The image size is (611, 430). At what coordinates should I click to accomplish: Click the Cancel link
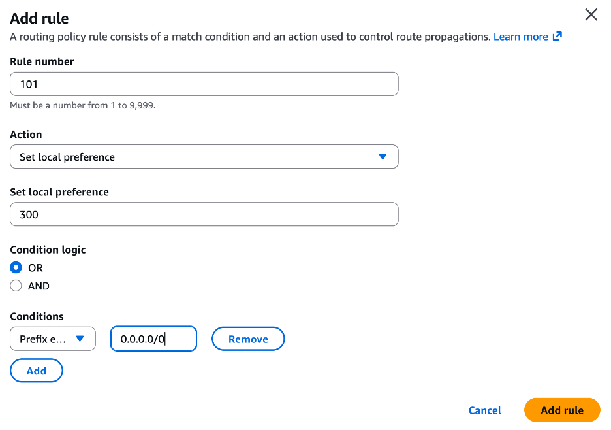pos(484,410)
